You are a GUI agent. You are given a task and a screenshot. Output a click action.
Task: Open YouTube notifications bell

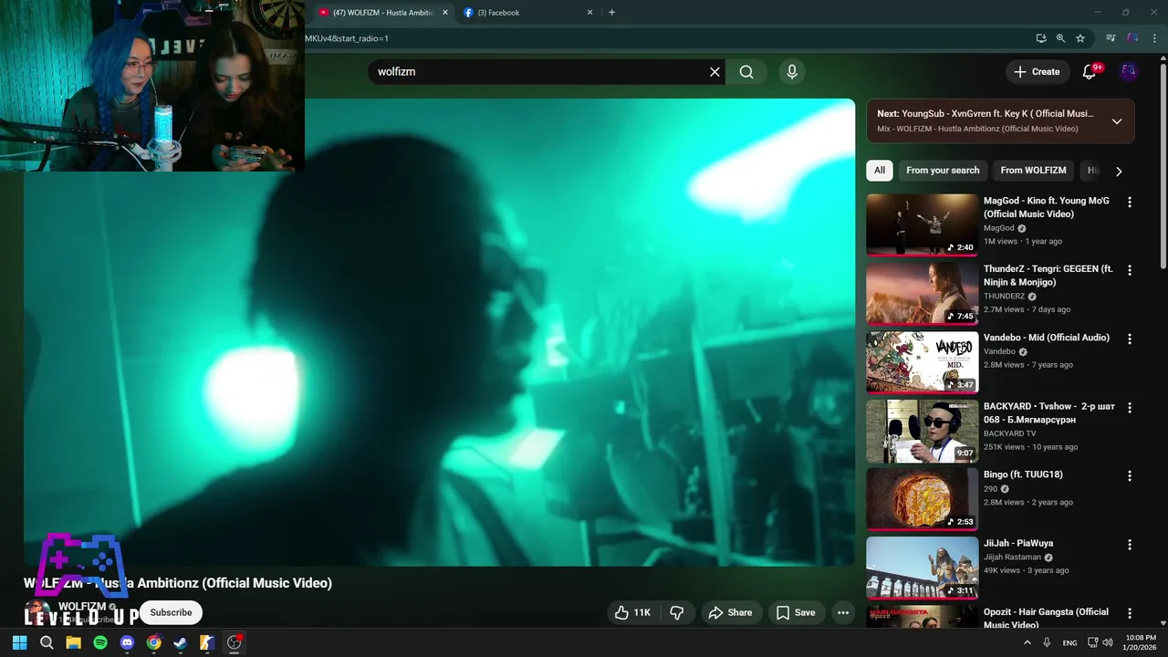click(x=1090, y=71)
